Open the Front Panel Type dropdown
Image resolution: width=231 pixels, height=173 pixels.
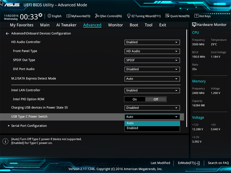click(152, 51)
